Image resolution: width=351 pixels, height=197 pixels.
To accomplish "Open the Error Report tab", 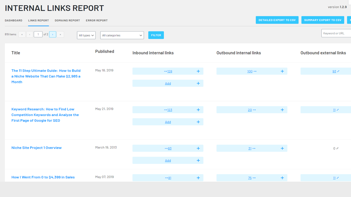I will click(x=97, y=20).
